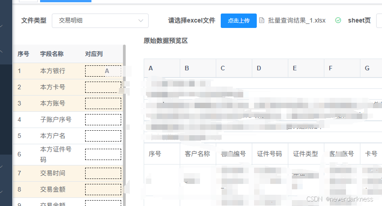This screenshot has height=206, width=382.
Task: Click the field name 本方证件号码
Action: pyautogui.click(x=56, y=154)
